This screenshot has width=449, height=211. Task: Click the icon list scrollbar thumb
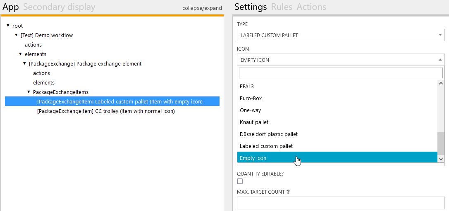click(441, 143)
